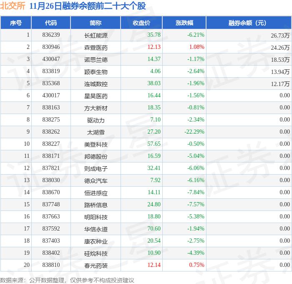Screen dimensions: 292x284
Task: Select stock name 德众汽车
Action: click(x=96, y=181)
